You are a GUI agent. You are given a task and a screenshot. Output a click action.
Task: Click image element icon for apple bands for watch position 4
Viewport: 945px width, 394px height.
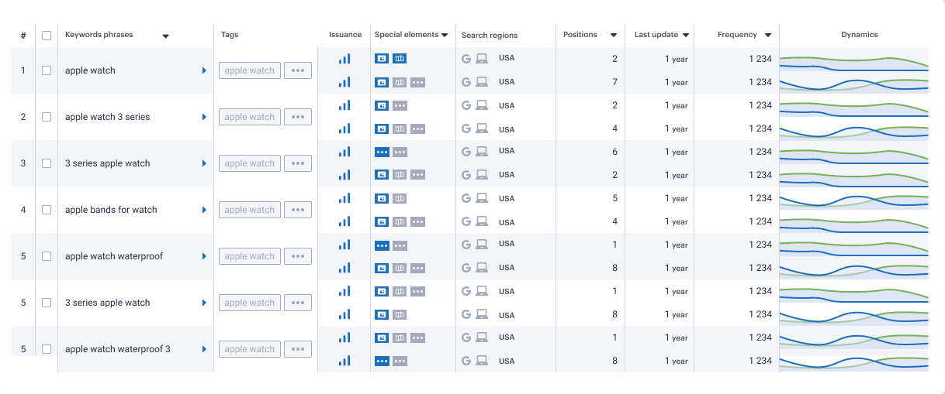coord(382,222)
